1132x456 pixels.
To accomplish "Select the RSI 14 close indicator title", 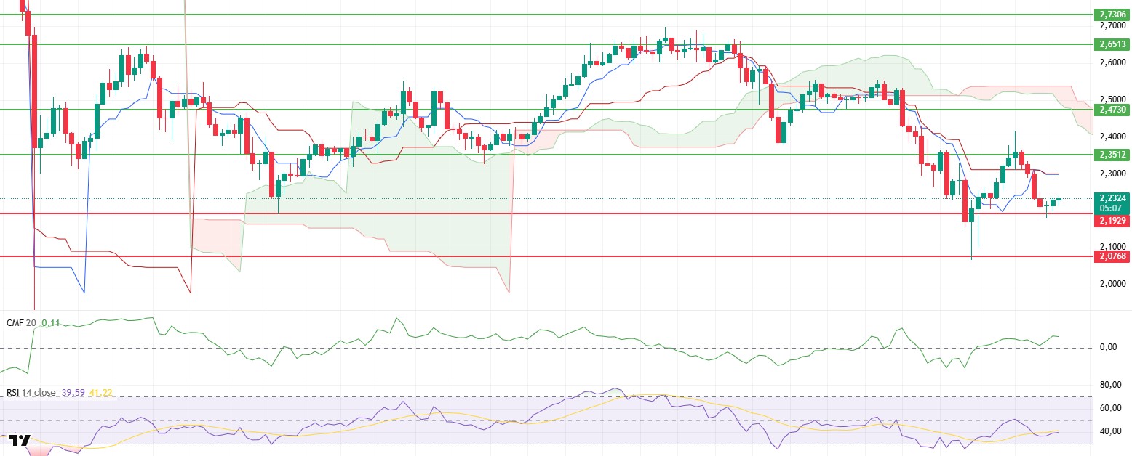I will pyautogui.click(x=29, y=393).
